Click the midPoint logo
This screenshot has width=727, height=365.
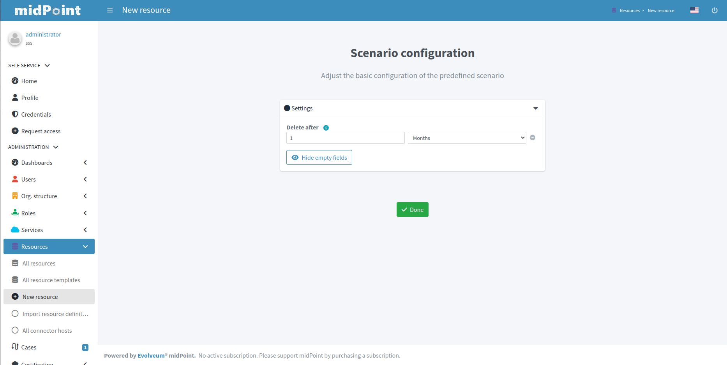(x=47, y=10)
